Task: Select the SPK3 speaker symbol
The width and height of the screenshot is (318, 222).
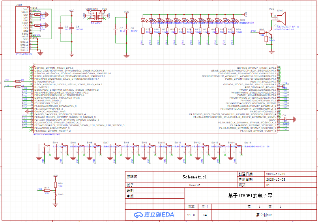Action: click(281, 18)
